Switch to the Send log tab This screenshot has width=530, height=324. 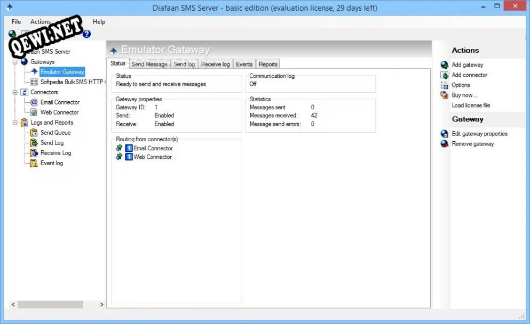pyautogui.click(x=184, y=64)
